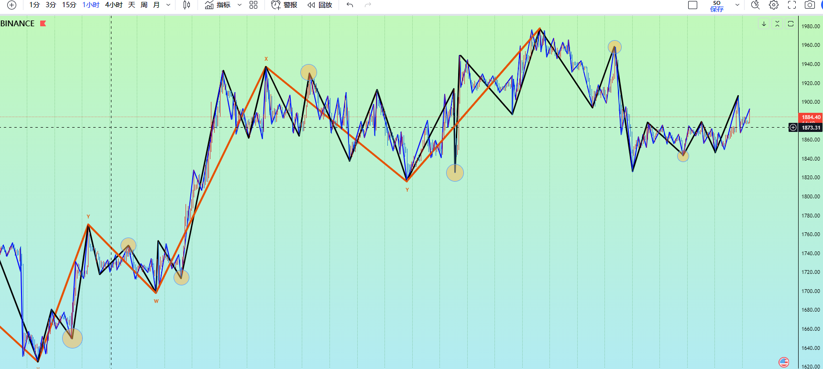This screenshot has height=369, width=823.
Task: Click the 回放 bar replay button
Action: (x=320, y=5)
